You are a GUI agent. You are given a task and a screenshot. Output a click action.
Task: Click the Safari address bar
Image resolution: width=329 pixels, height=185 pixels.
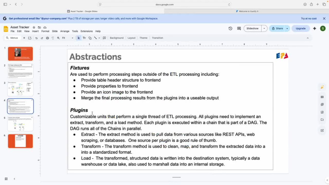tap(164, 4)
